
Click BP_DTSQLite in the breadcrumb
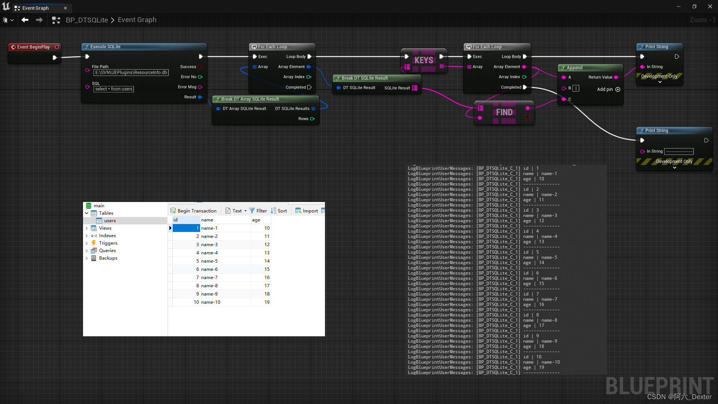87,20
